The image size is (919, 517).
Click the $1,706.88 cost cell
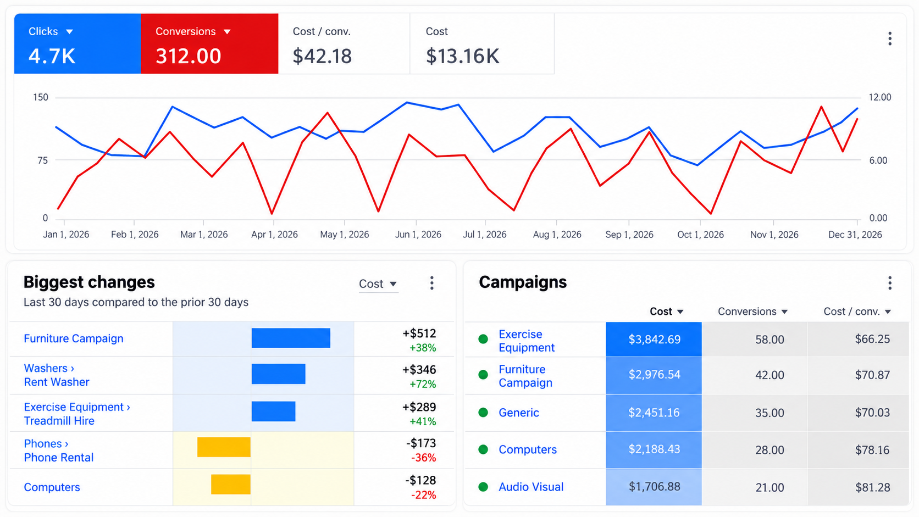[x=654, y=487]
